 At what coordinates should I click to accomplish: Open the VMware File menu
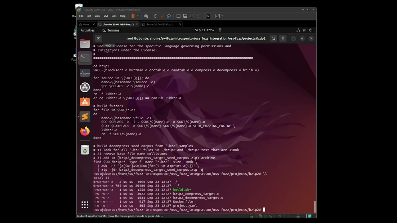(x=81, y=16)
